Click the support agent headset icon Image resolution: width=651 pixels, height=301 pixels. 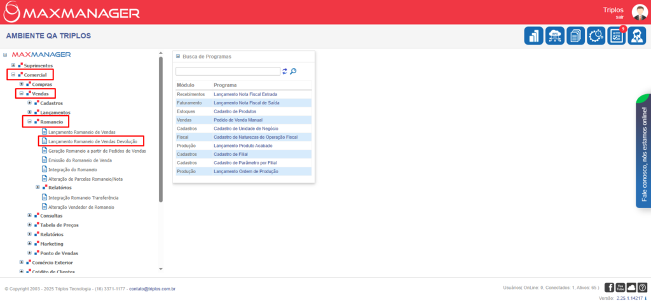pos(637,36)
